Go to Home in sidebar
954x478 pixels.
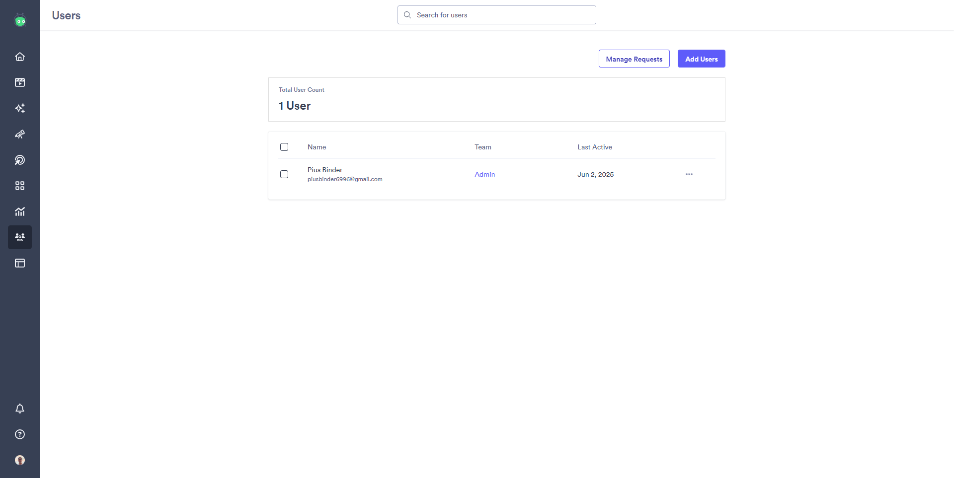pyautogui.click(x=20, y=57)
